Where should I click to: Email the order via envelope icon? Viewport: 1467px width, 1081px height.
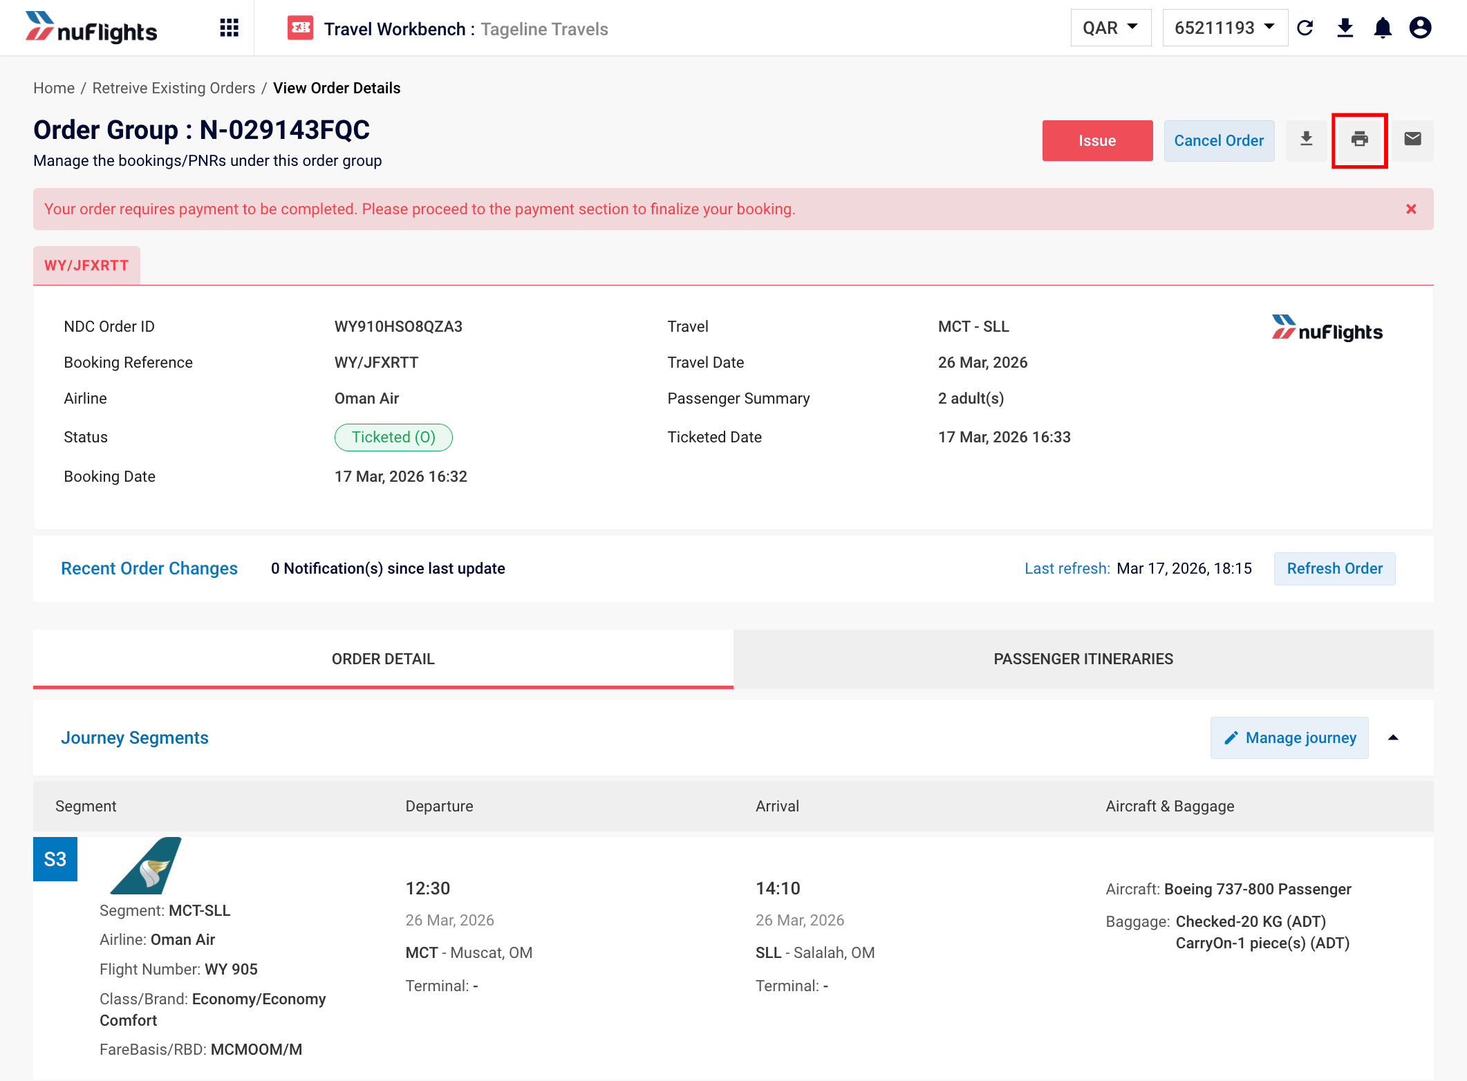coord(1412,140)
